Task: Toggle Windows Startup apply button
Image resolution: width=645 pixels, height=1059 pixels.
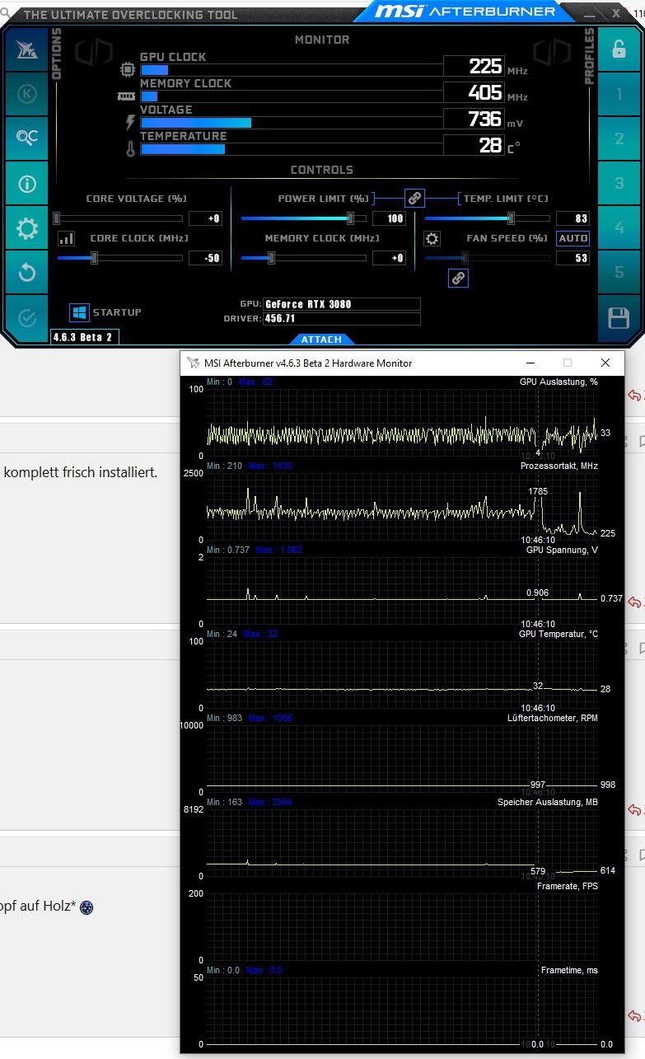Action: 79,312
